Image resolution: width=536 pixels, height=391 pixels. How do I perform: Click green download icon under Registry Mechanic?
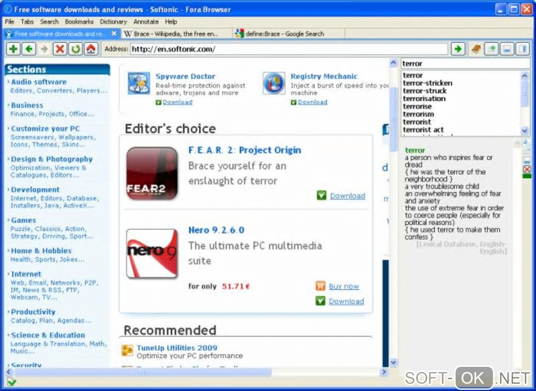tap(293, 102)
